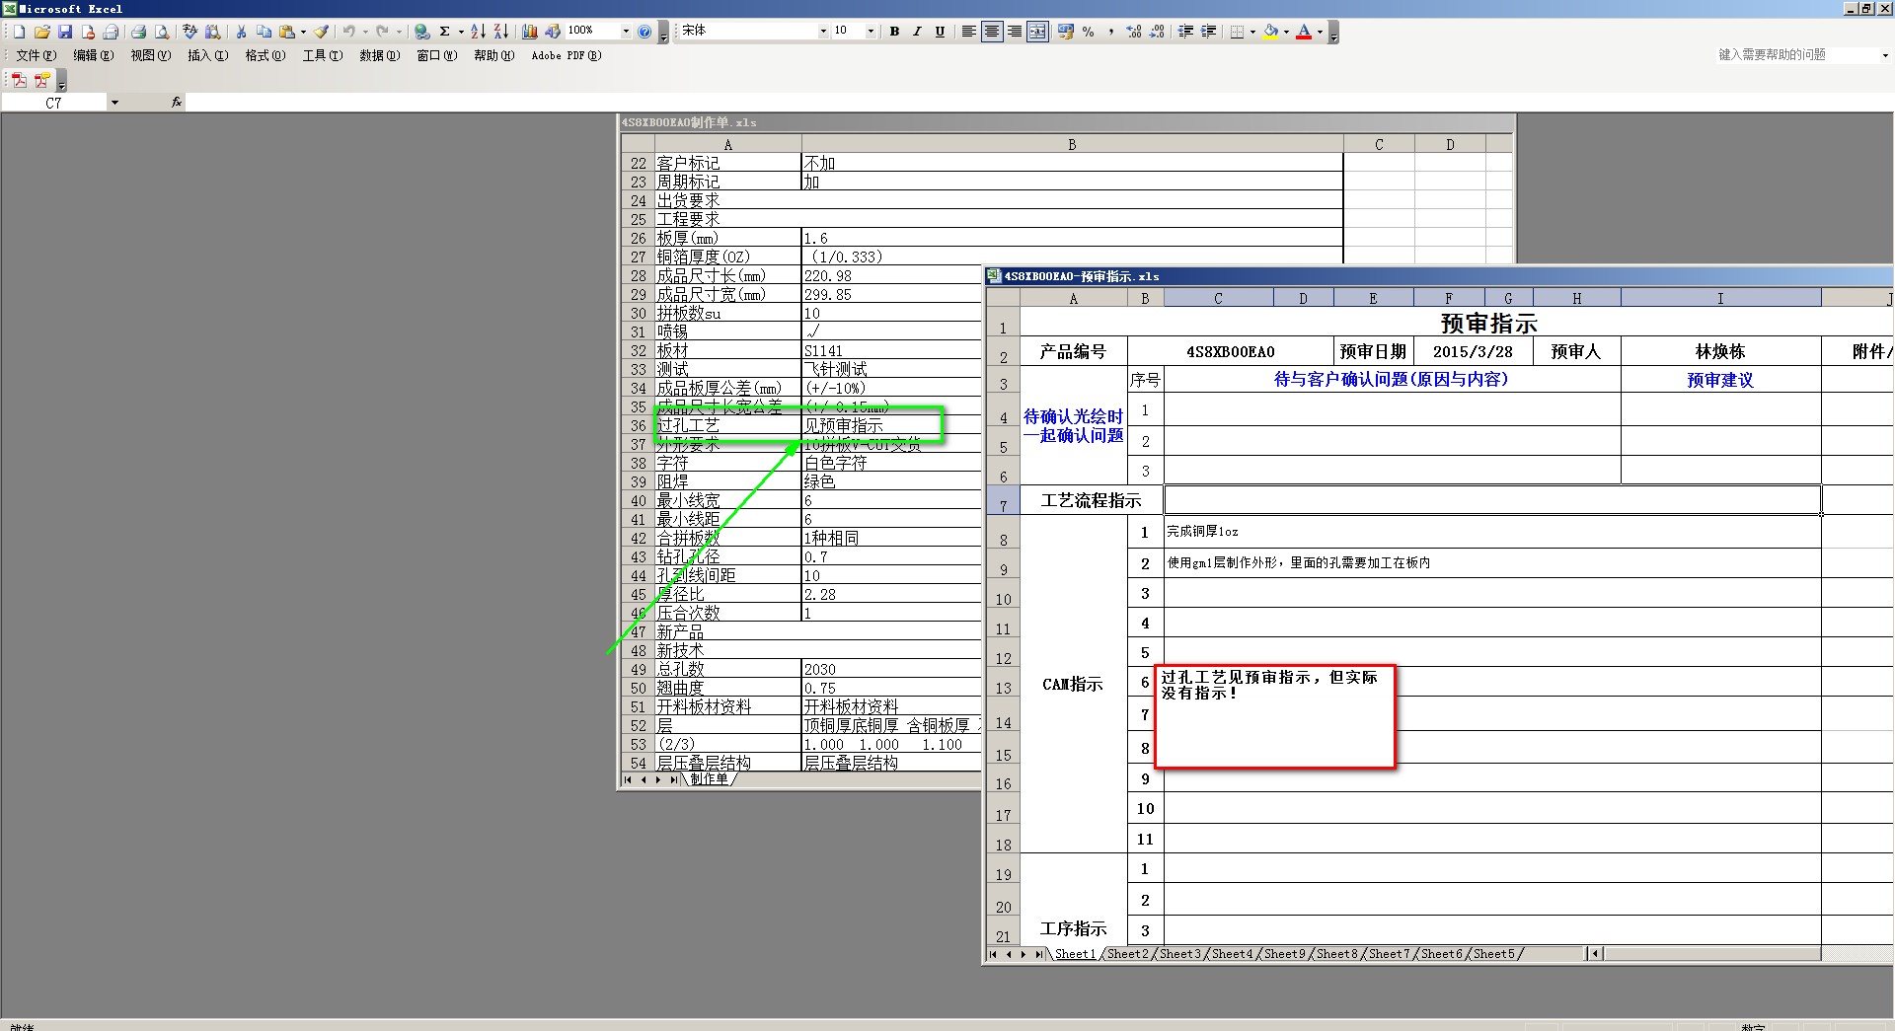Open Print Preview
The width and height of the screenshot is (1895, 1031).
tap(162, 32)
